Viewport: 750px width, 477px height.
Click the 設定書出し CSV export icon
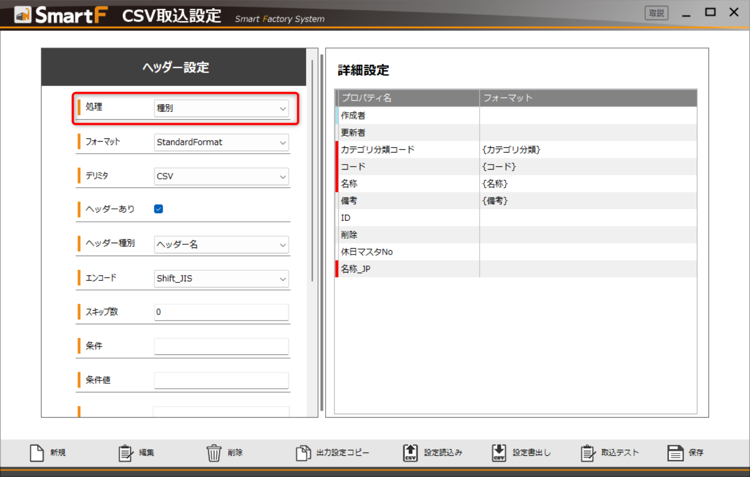pos(499,452)
